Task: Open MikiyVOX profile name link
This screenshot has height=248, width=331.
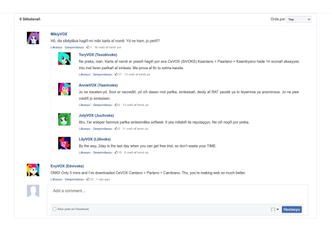Action: tap(59, 34)
